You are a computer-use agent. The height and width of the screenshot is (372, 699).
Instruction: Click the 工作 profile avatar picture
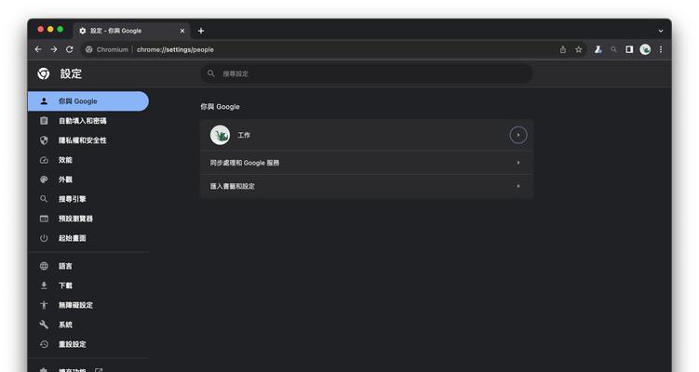click(220, 135)
